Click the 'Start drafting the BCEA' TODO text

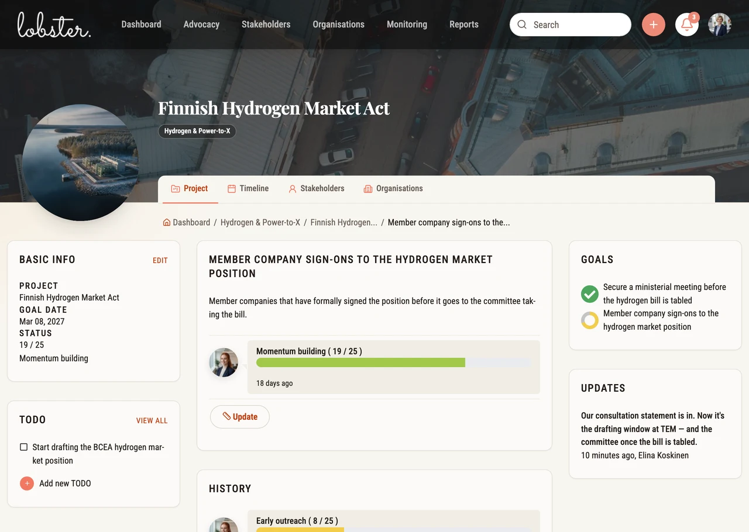tap(98, 454)
